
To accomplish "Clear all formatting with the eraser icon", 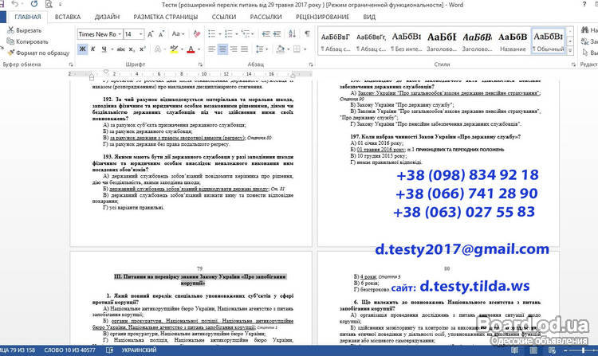I will click(197, 34).
